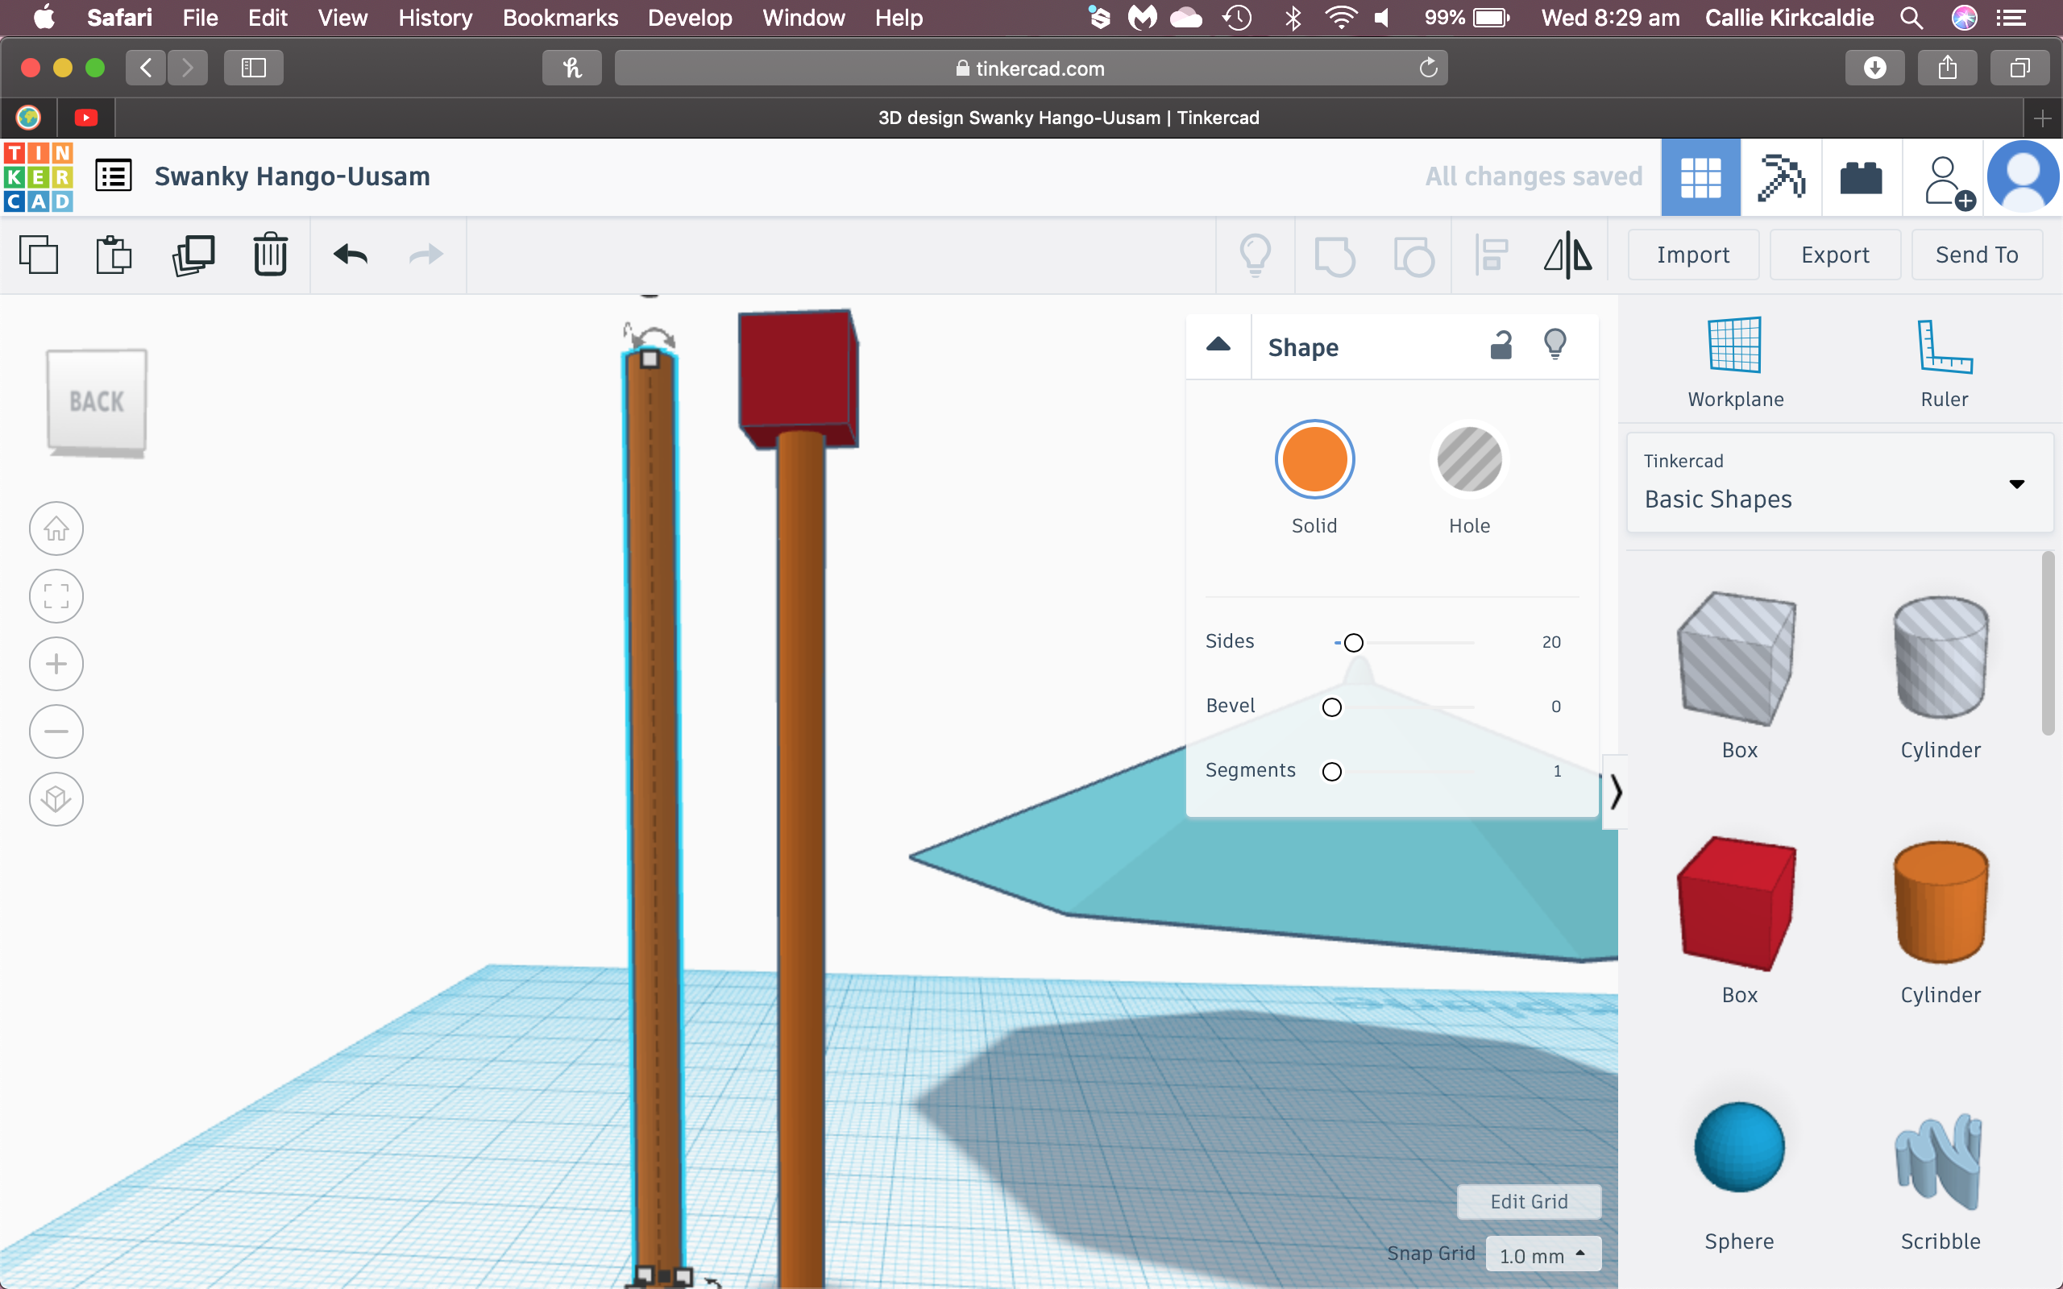The image size is (2063, 1289).
Task: Switch to orthographic view cube icon
Action: tap(56, 799)
